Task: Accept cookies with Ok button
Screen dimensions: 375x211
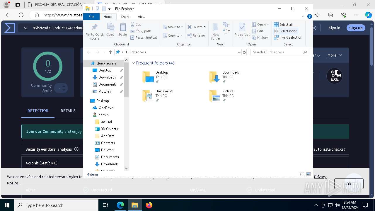Action: (349, 184)
